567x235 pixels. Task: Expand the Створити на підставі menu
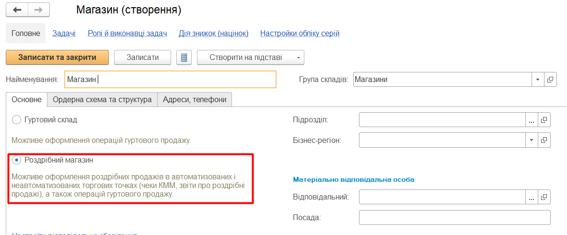click(298, 58)
